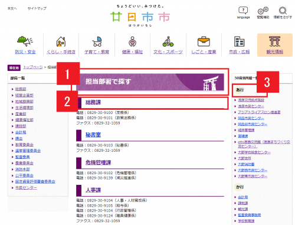
Task: Open the 子育て・教育 baby stroller icon
Action: tap(97, 41)
